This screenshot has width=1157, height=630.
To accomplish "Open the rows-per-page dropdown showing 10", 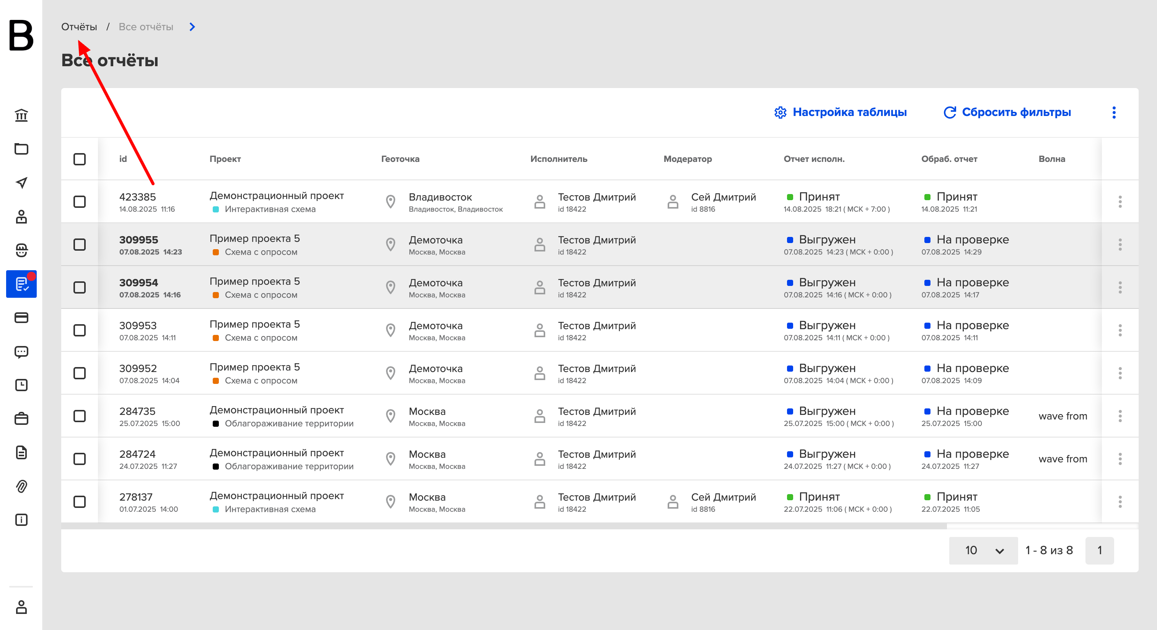I will pyautogui.click(x=983, y=550).
